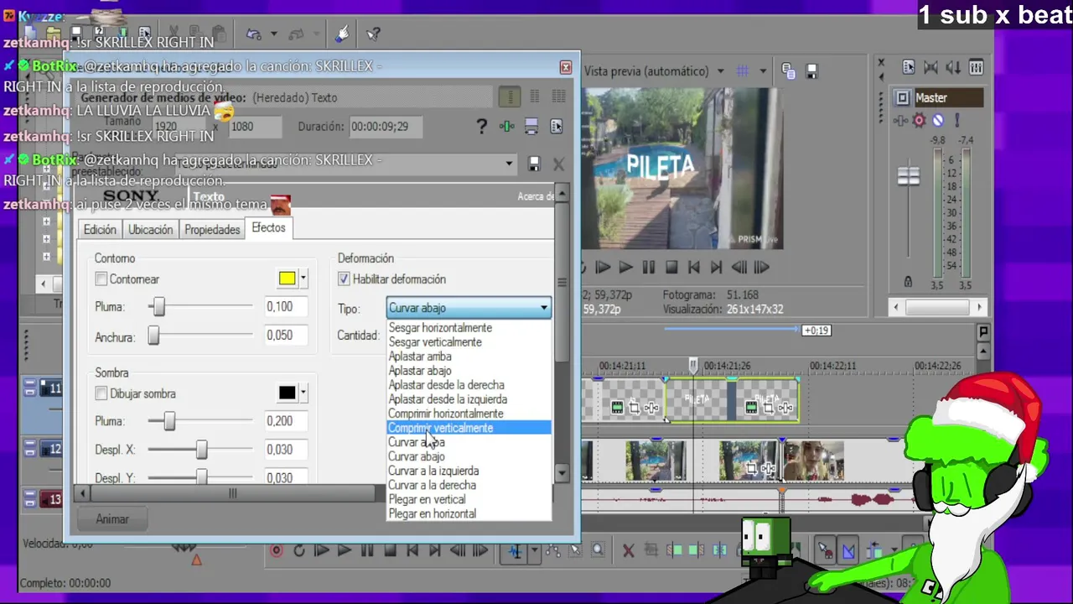The image size is (1073, 604).
Task: Toggle timeline loop playback
Action: pos(299,551)
